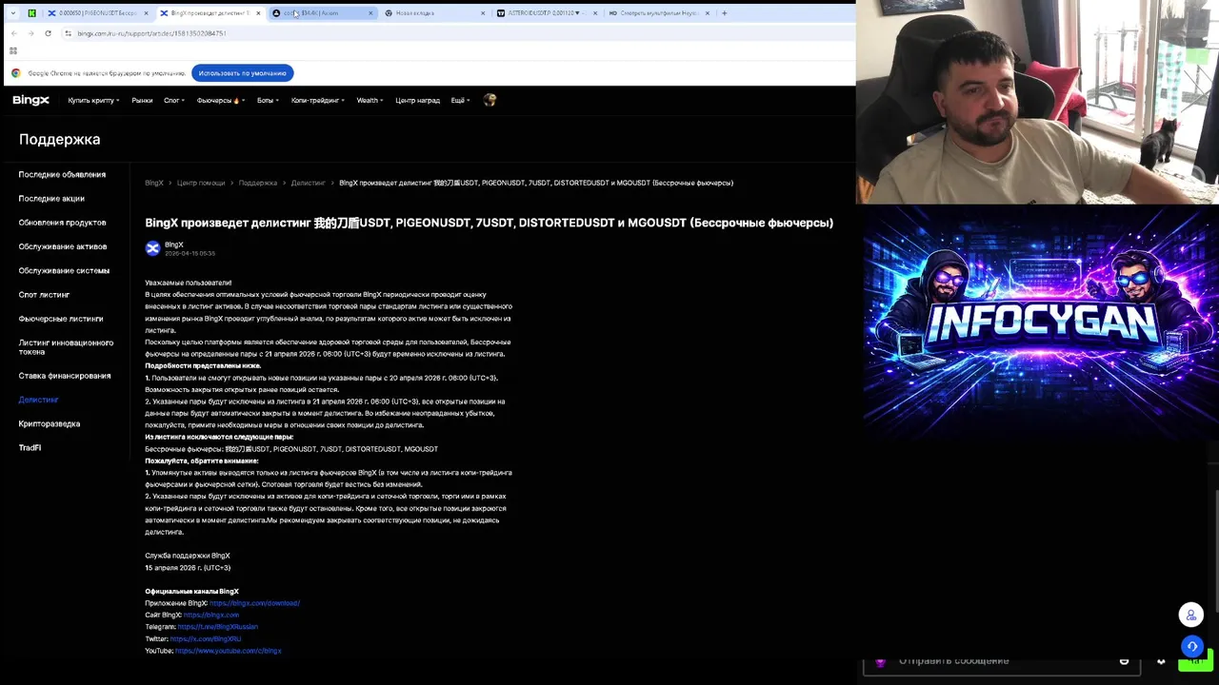Click the Поддержка page heading
Viewport: 1219px width, 685px height.
59,139
